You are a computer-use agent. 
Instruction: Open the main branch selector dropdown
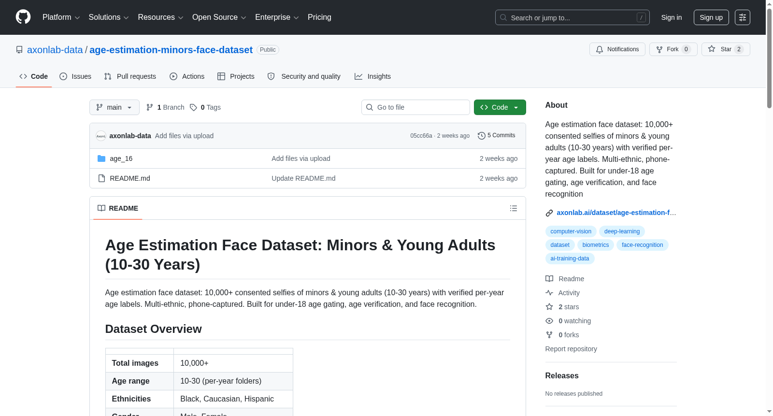(x=115, y=107)
